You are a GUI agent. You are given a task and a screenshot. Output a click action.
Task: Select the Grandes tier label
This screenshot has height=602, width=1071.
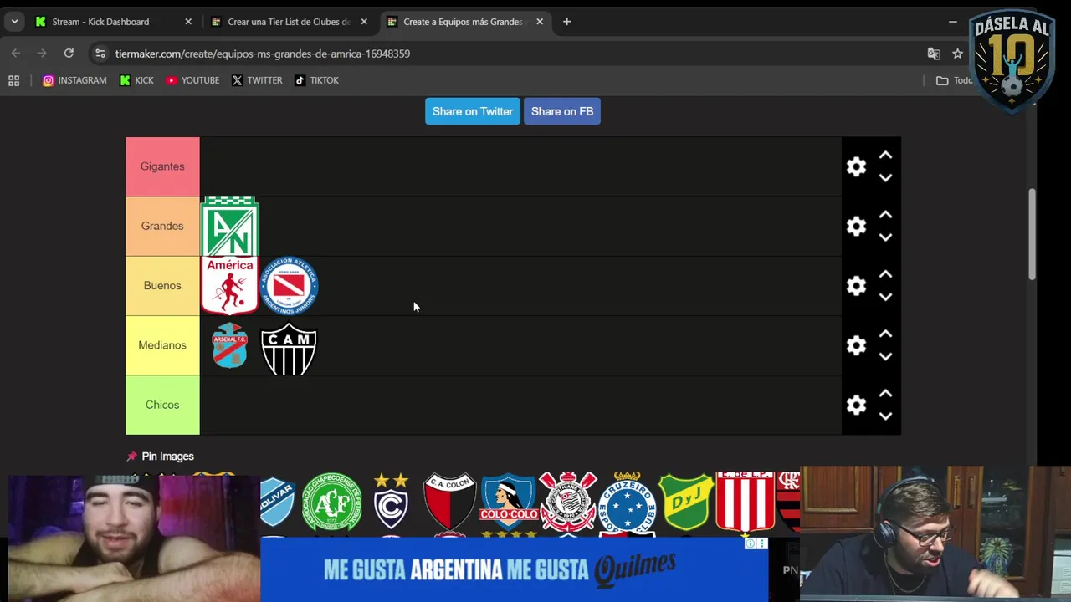[x=162, y=226]
